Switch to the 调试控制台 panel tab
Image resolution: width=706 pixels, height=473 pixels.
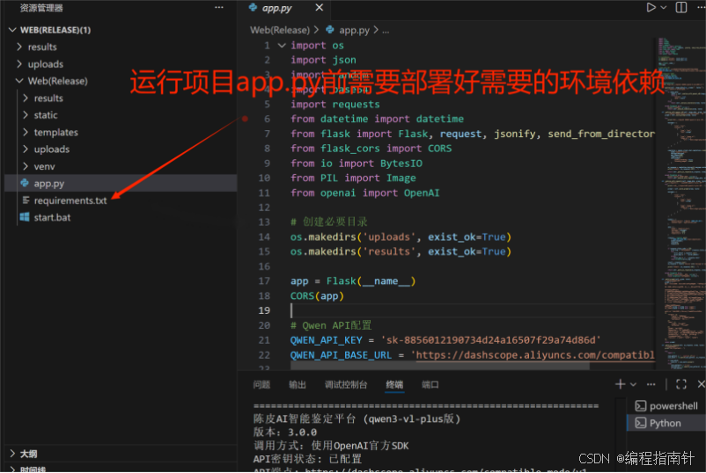click(346, 384)
